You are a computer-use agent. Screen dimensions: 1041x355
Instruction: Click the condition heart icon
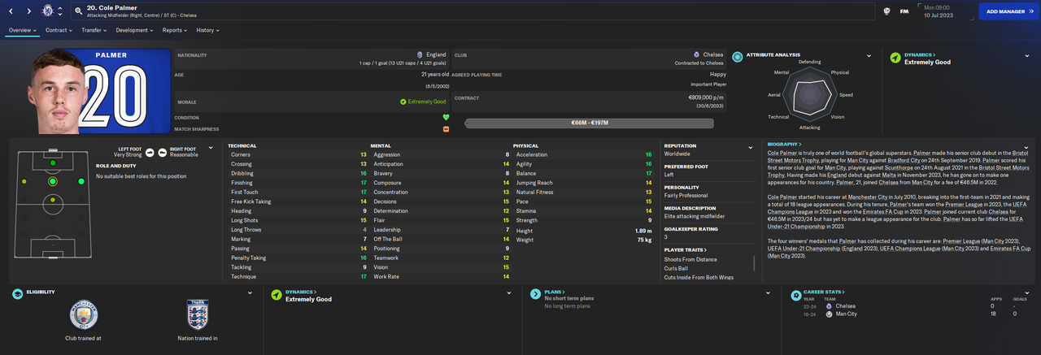pos(446,118)
